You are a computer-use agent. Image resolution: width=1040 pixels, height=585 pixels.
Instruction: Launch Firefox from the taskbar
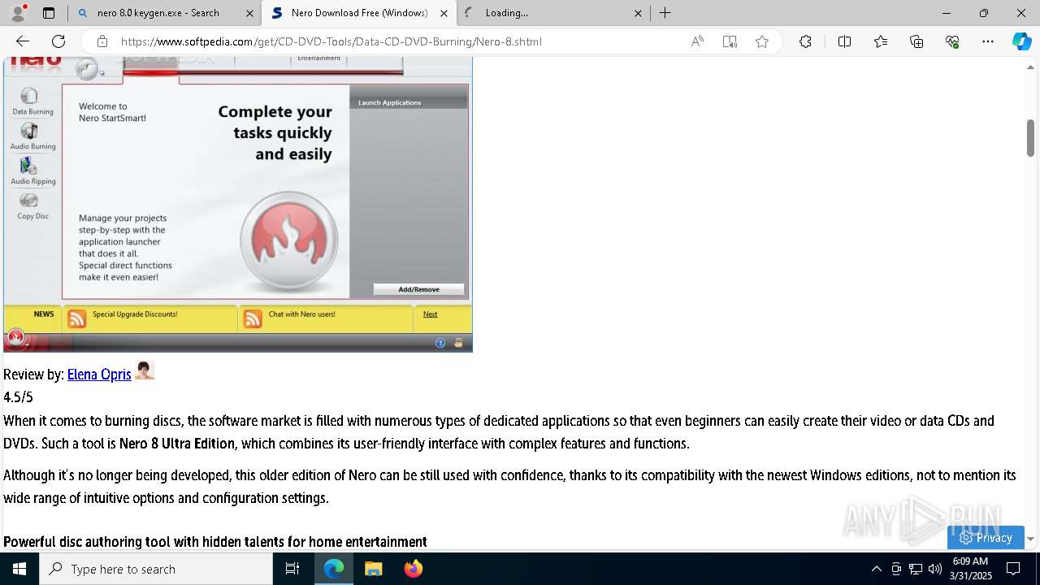413,569
